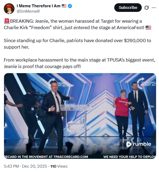Play the AmericaFest stage video
Viewport: 159px width, 172px height.
80,116
